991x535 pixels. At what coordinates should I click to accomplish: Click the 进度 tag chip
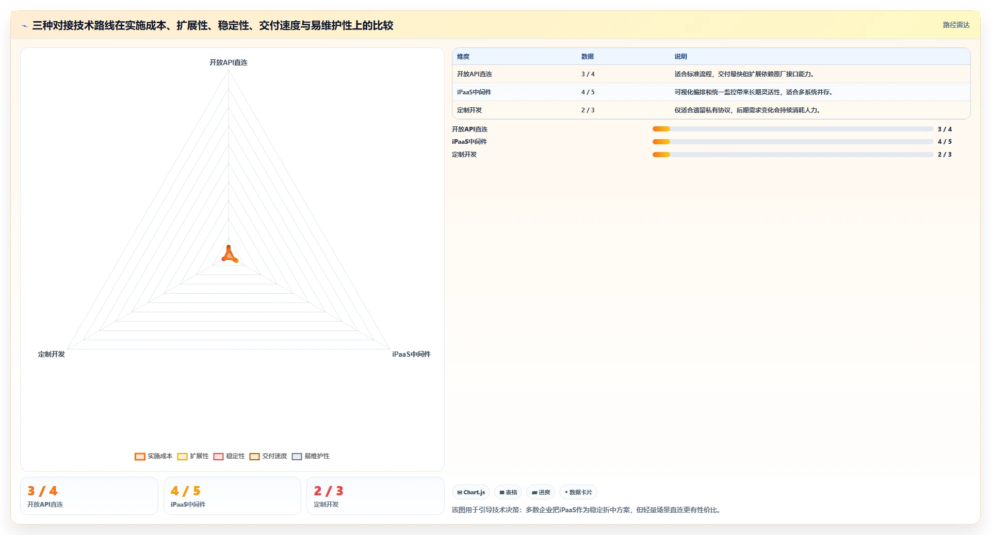tap(541, 492)
